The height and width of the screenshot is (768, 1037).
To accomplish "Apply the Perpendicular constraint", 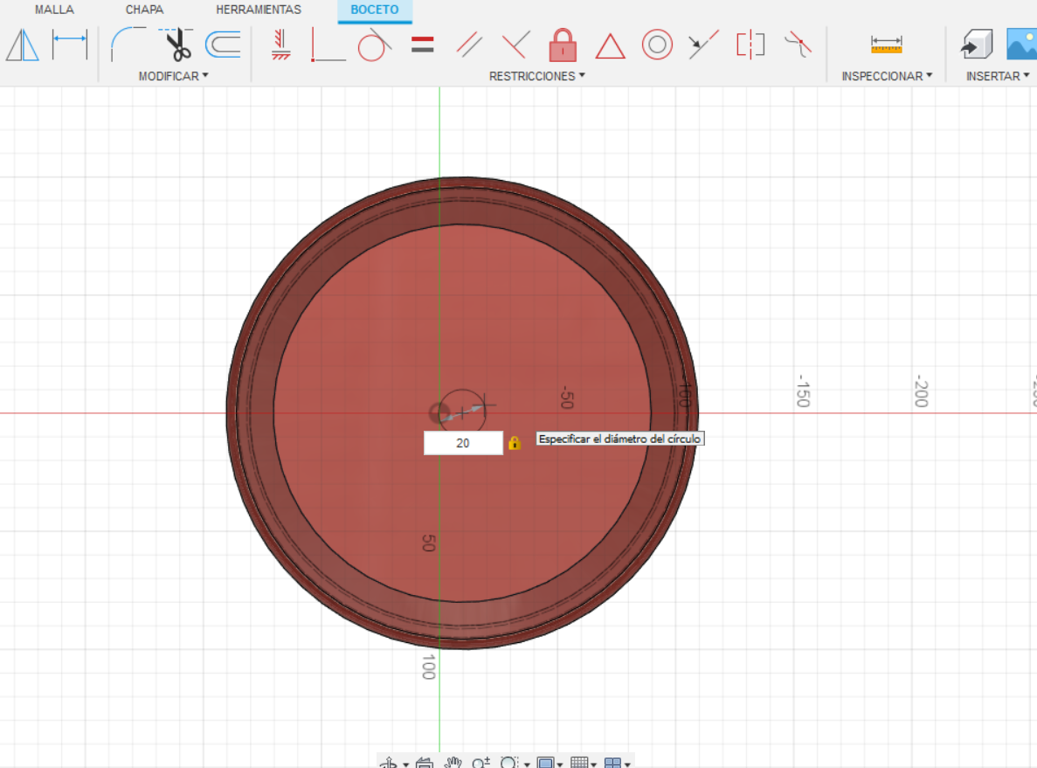I will click(515, 45).
